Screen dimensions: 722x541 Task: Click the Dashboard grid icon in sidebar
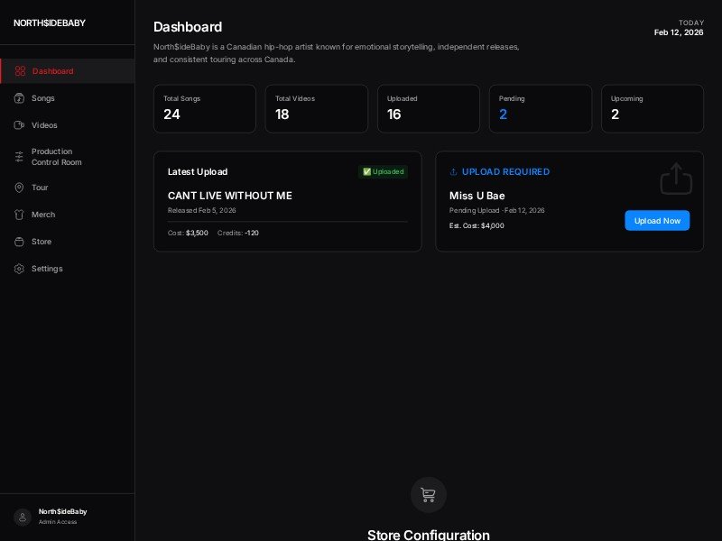[x=21, y=71]
